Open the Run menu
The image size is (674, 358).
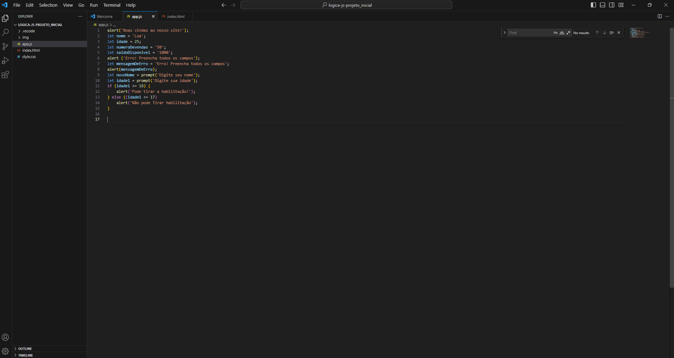click(x=94, y=5)
